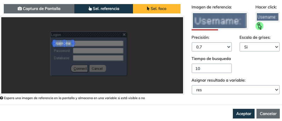Open the Escala de grises dropdown

coord(260,47)
